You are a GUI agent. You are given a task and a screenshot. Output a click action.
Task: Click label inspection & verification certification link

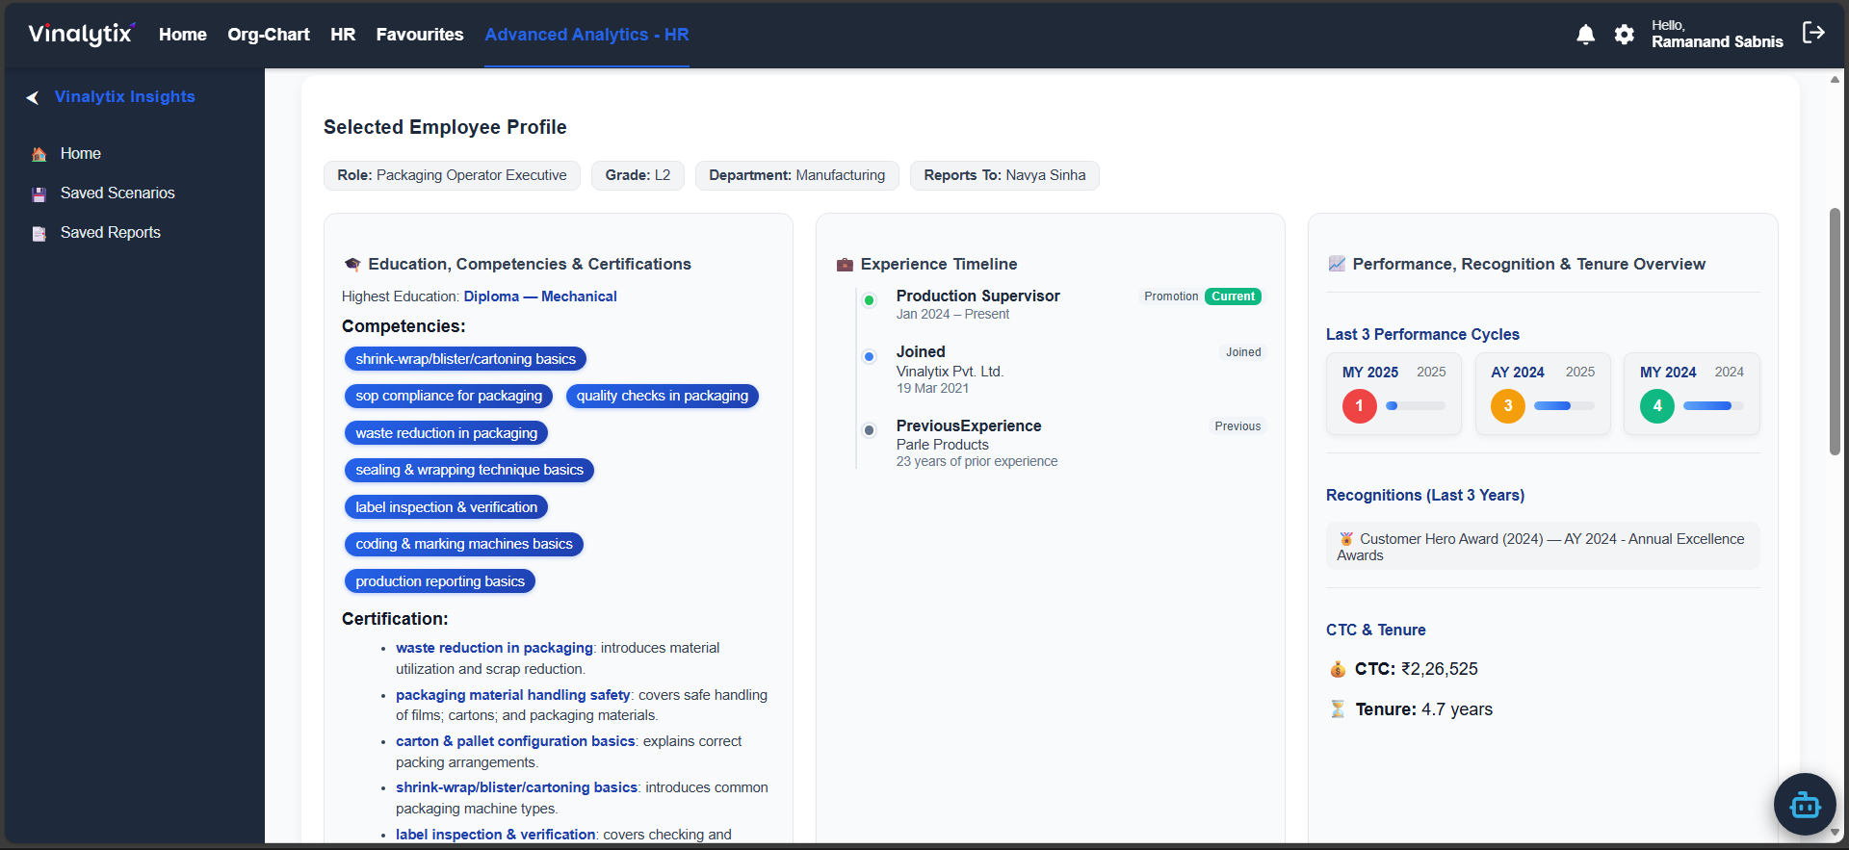[x=496, y=835]
